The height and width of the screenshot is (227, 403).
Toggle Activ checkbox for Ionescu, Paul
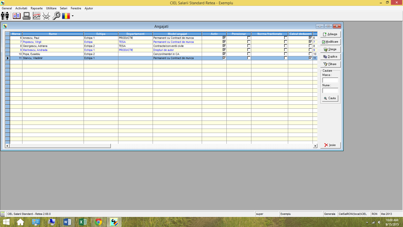(224, 38)
